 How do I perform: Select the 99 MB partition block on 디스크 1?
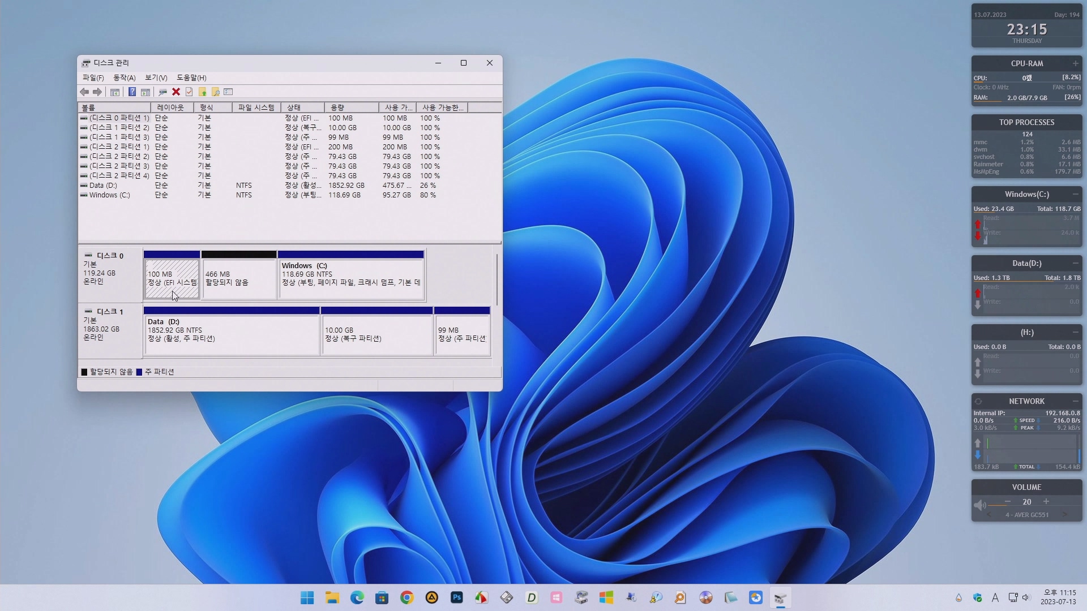pos(462,331)
